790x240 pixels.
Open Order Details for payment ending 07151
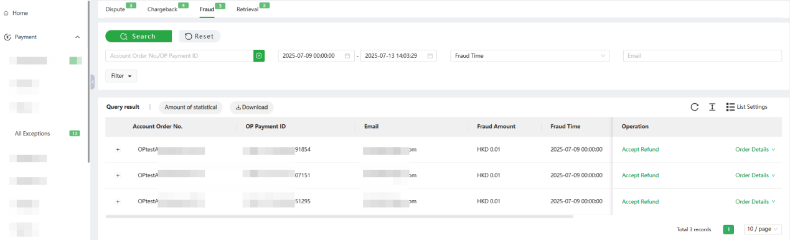[x=755, y=175]
